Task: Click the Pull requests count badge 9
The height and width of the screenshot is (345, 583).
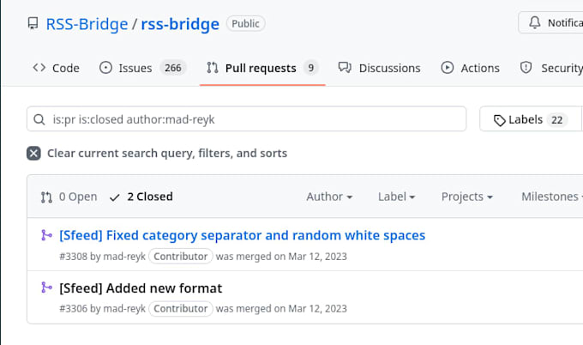Action: point(311,68)
